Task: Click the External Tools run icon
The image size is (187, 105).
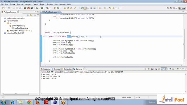Action: (47, 8)
